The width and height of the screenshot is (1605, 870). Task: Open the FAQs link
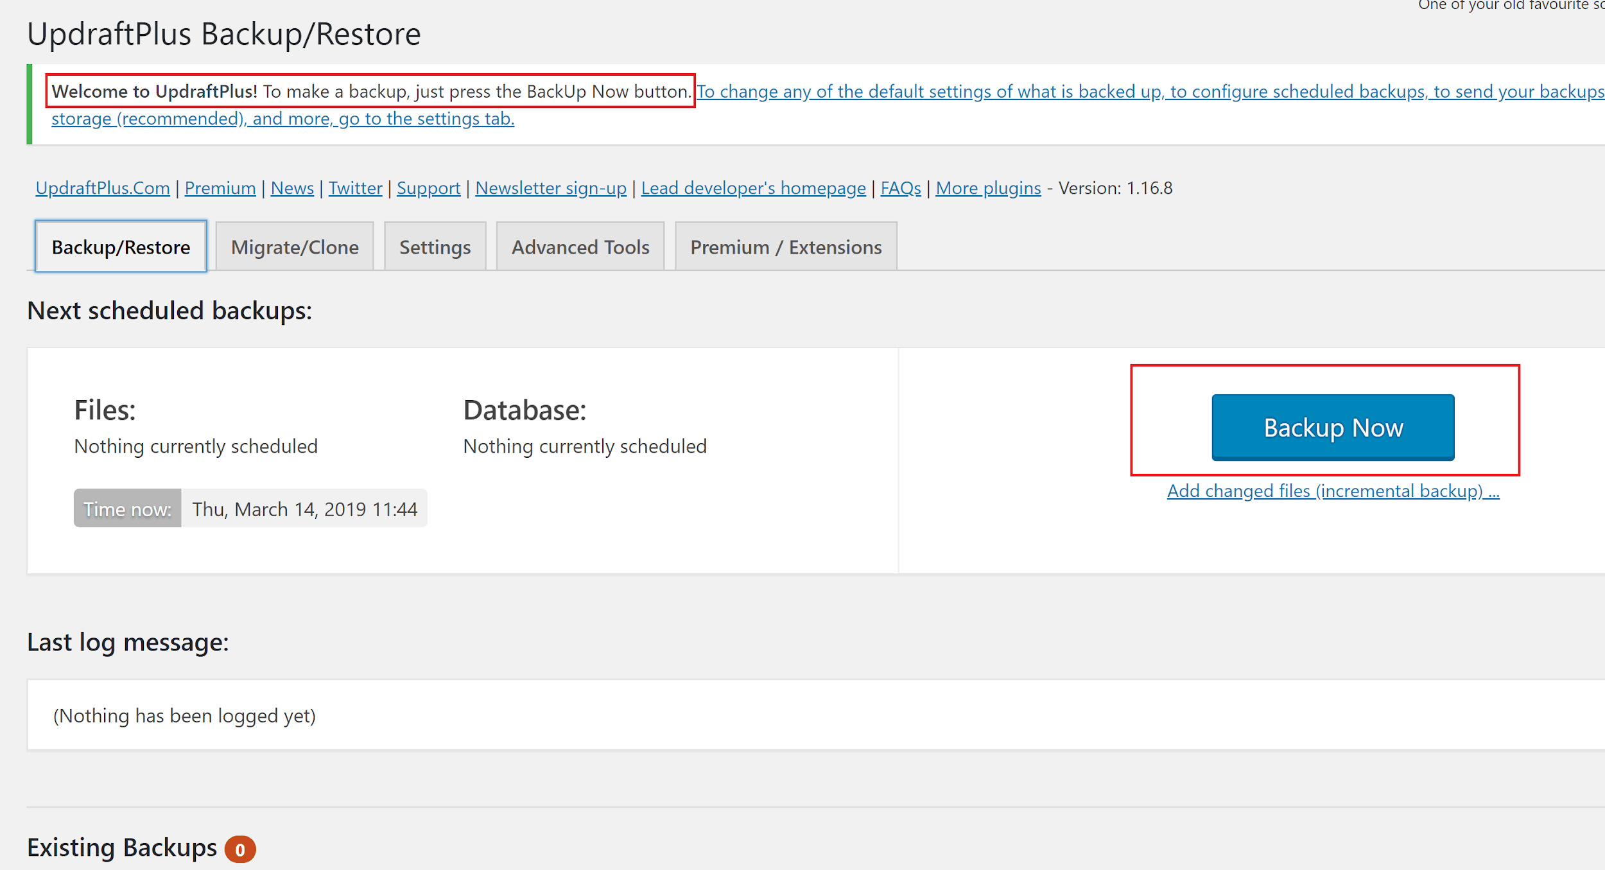[x=900, y=188]
